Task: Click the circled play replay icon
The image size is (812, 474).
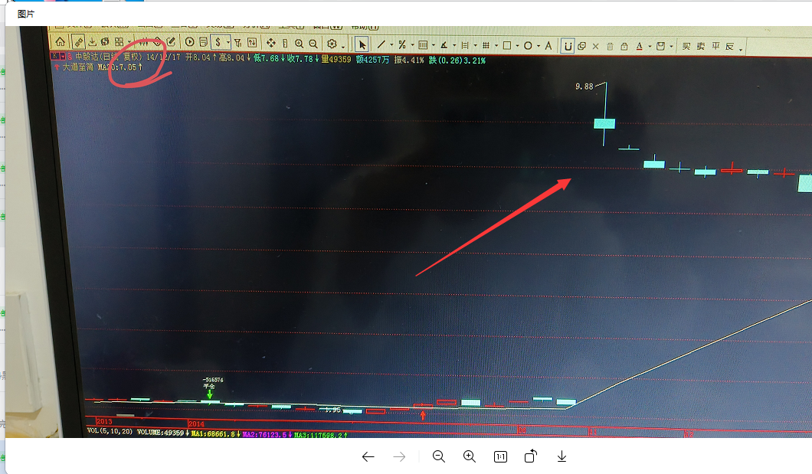Action: 189,42
